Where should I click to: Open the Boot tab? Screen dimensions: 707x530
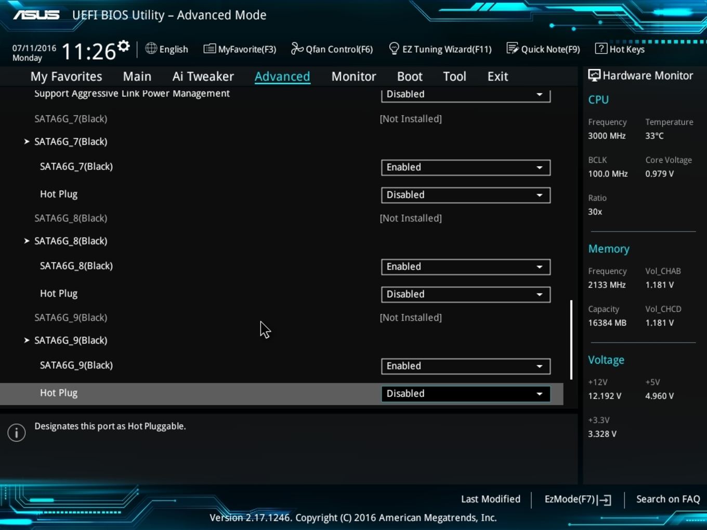pyautogui.click(x=410, y=76)
